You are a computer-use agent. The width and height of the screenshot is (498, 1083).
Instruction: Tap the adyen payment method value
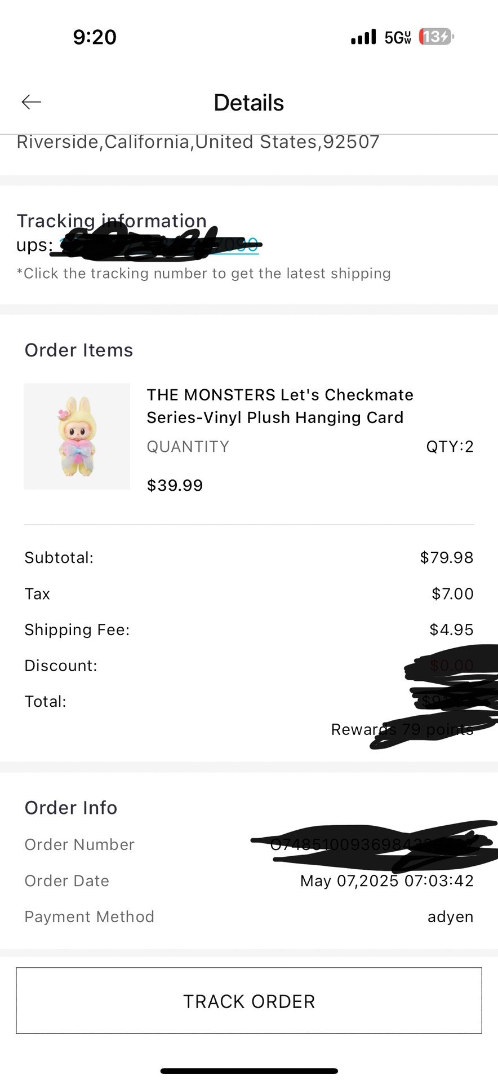(450, 917)
